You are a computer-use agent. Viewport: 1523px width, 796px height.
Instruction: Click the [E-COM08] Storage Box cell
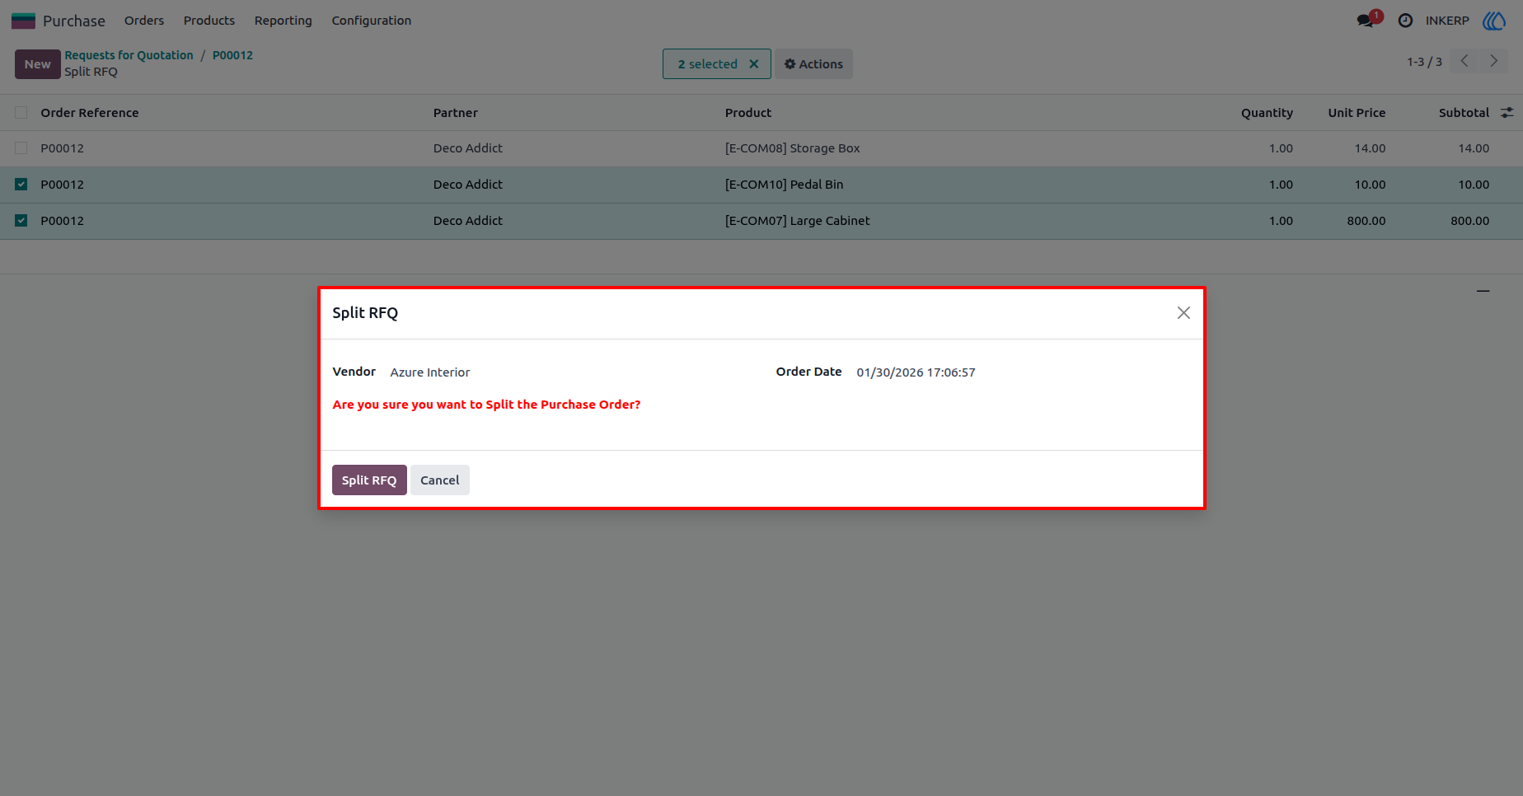point(792,148)
